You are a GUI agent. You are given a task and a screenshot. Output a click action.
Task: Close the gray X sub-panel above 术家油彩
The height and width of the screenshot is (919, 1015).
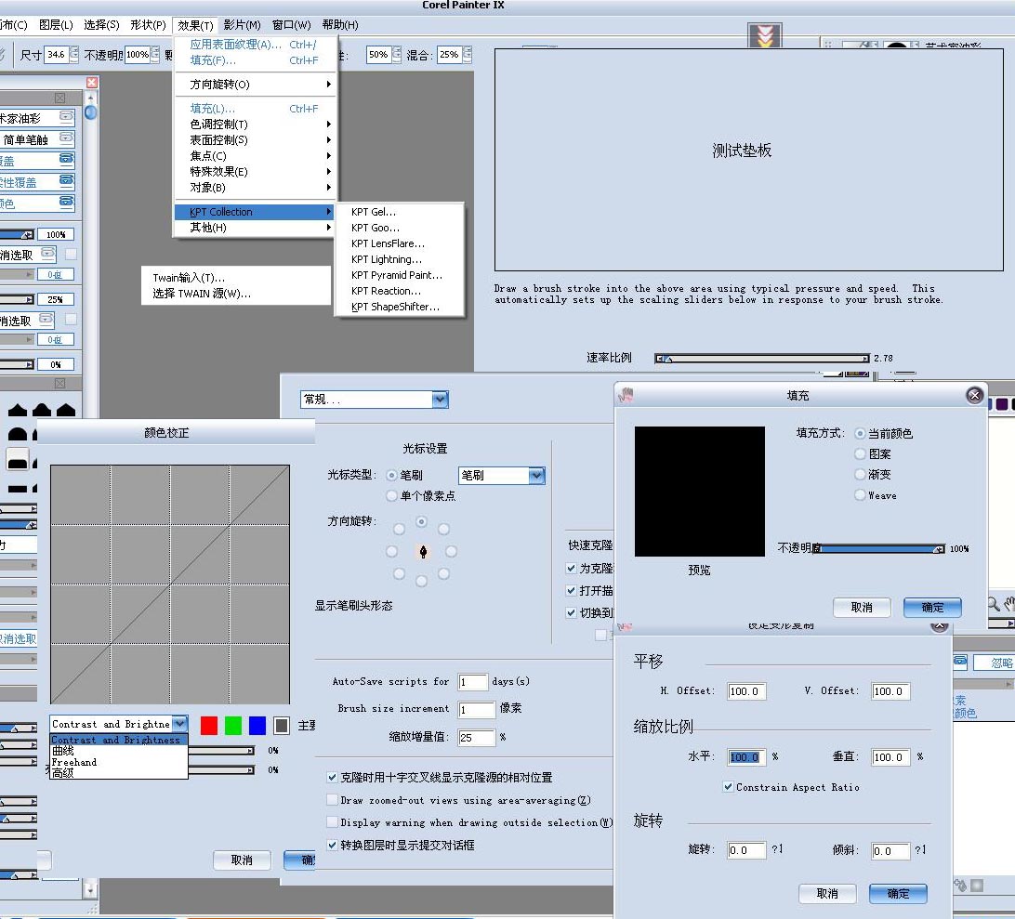click(x=59, y=98)
